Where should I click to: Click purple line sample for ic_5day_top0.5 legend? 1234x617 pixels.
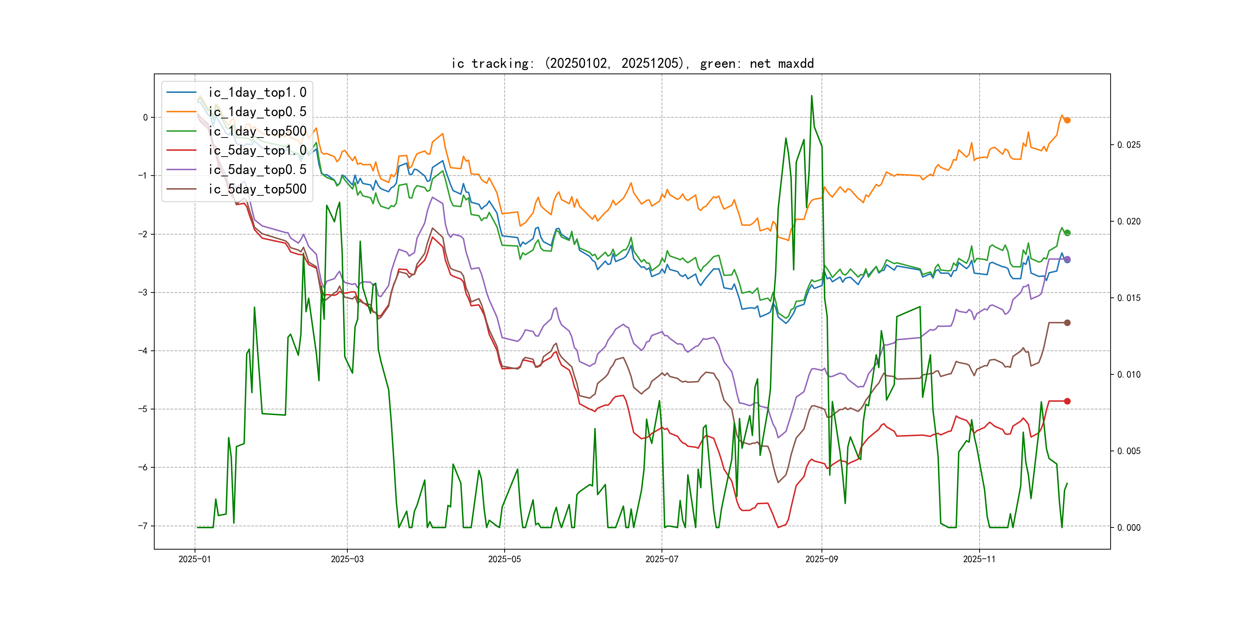pyautogui.click(x=181, y=169)
